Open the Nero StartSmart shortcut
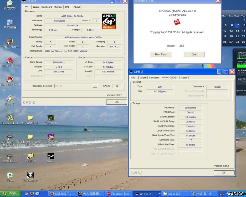 (10, 81)
